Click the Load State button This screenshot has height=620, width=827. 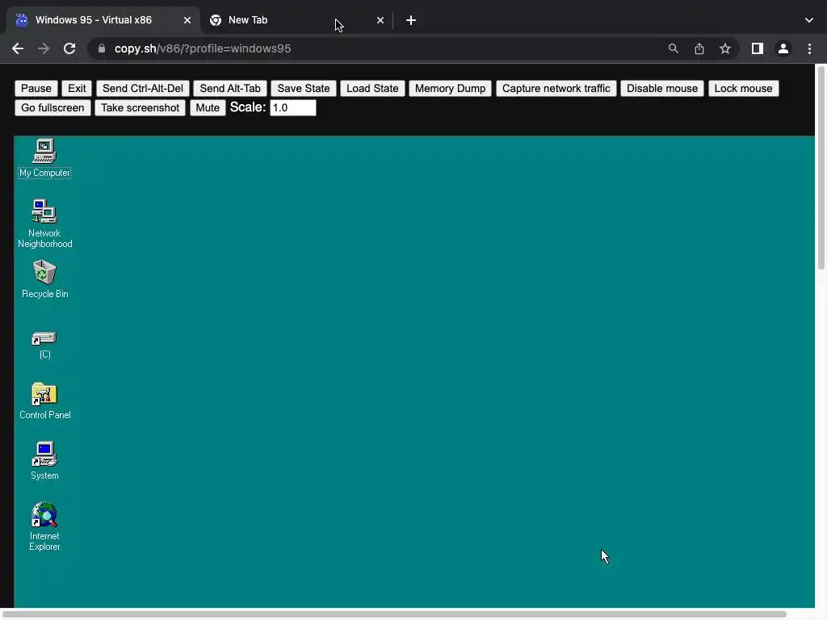(372, 89)
